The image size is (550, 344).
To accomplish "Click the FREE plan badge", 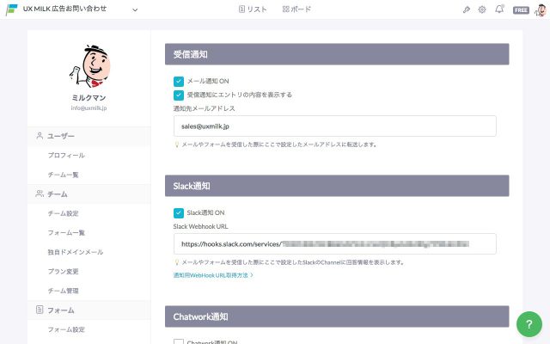I will [521, 10].
